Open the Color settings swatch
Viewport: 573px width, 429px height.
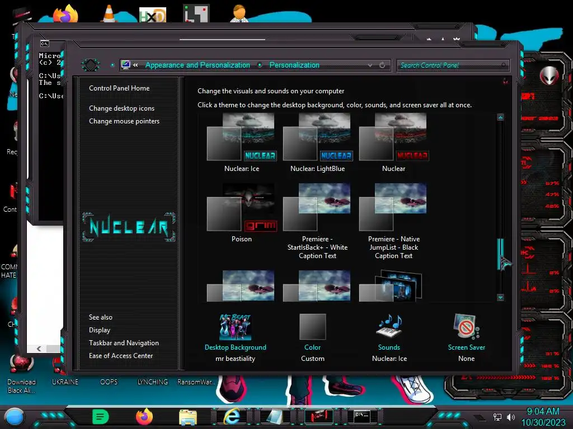pyautogui.click(x=312, y=326)
